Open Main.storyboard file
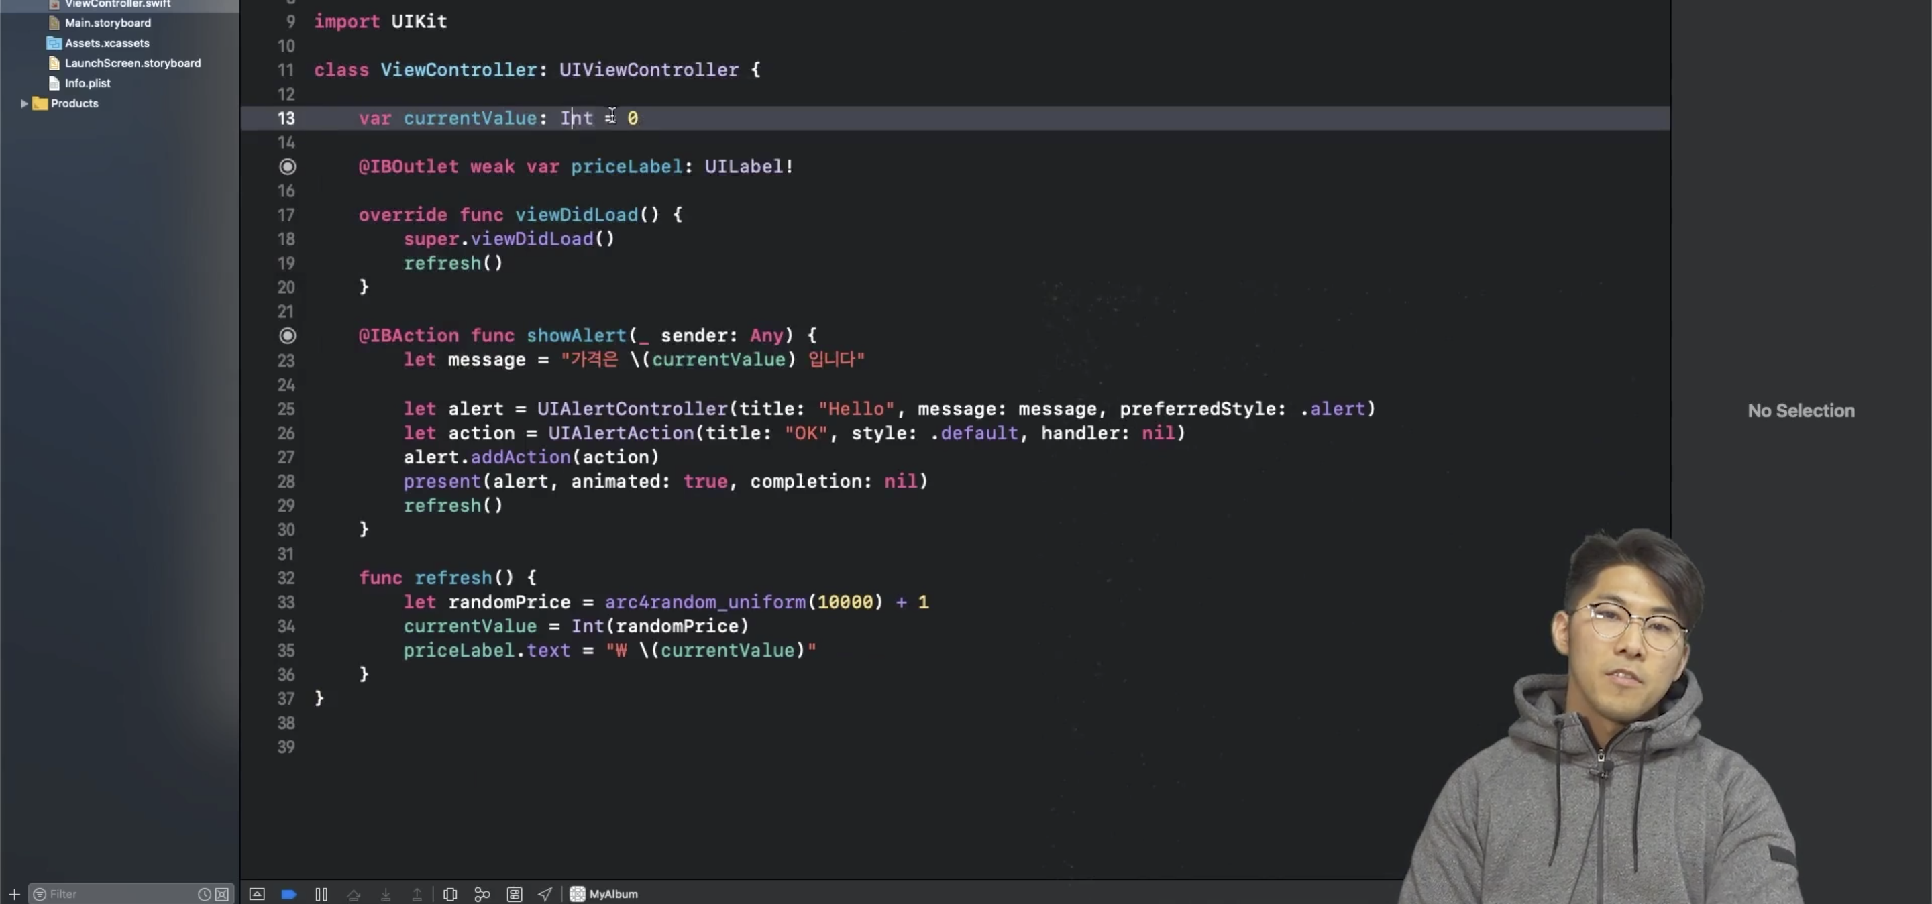The image size is (1932, 904). pyautogui.click(x=107, y=23)
